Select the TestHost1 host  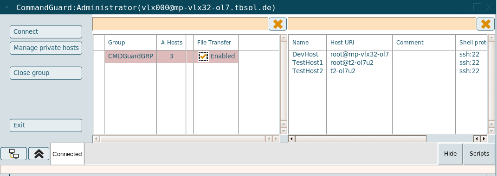pos(308,63)
